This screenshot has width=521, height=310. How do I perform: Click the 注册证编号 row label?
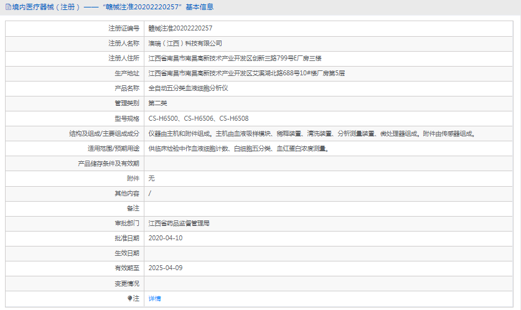click(124, 28)
